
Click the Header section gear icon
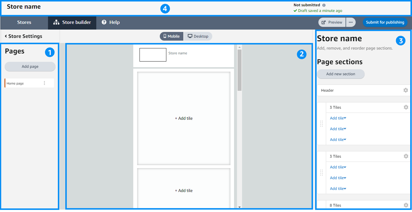pos(405,90)
